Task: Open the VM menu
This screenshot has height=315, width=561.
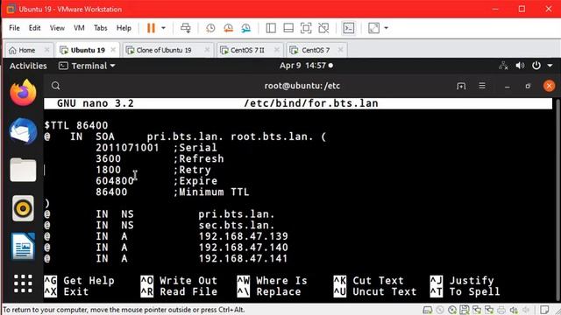Action: click(79, 28)
